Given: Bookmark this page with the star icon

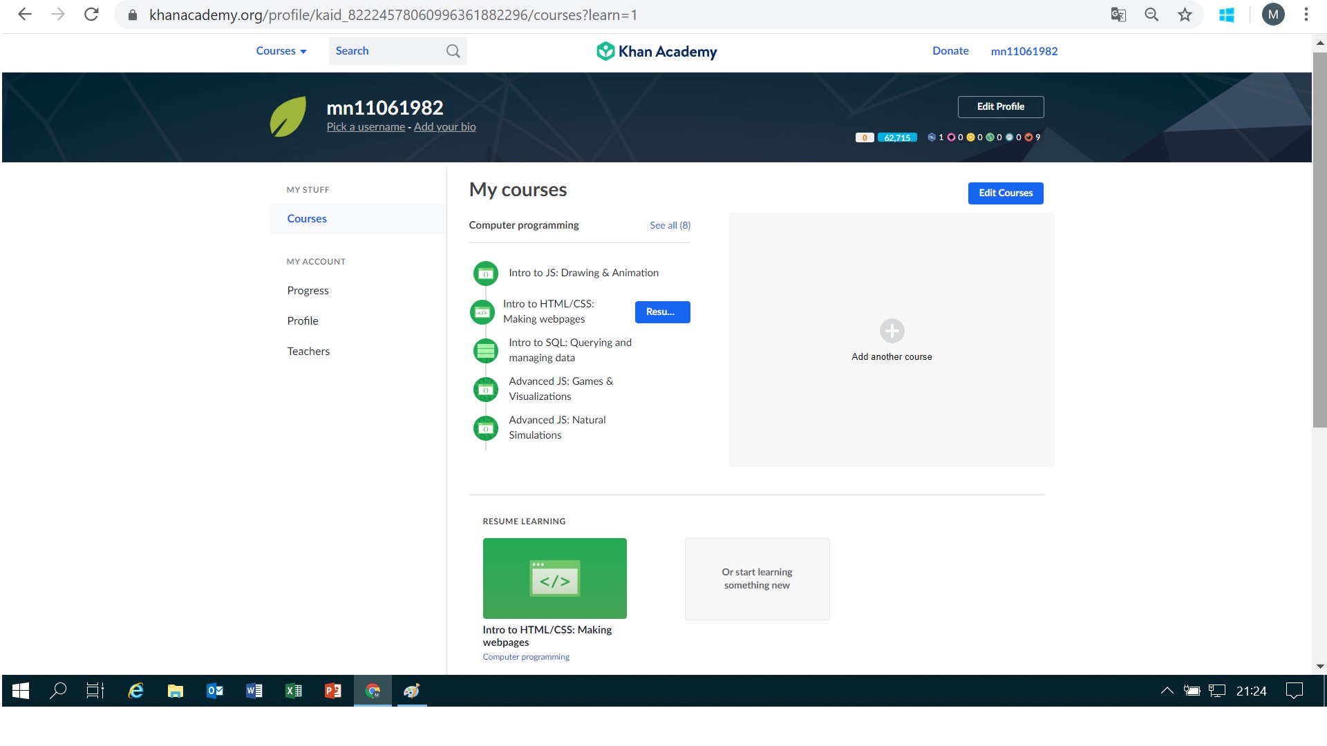Looking at the screenshot, I should tap(1185, 15).
